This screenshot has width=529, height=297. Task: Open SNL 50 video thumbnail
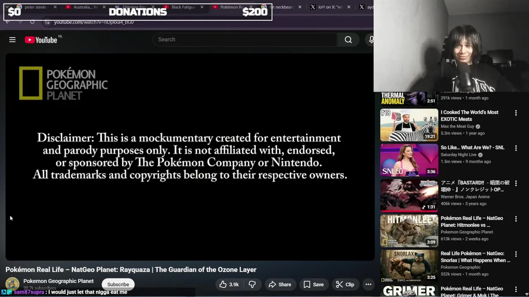tap(409, 160)
